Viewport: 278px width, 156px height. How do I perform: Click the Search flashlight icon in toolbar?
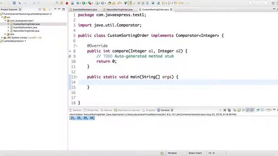tap(119, 3)
